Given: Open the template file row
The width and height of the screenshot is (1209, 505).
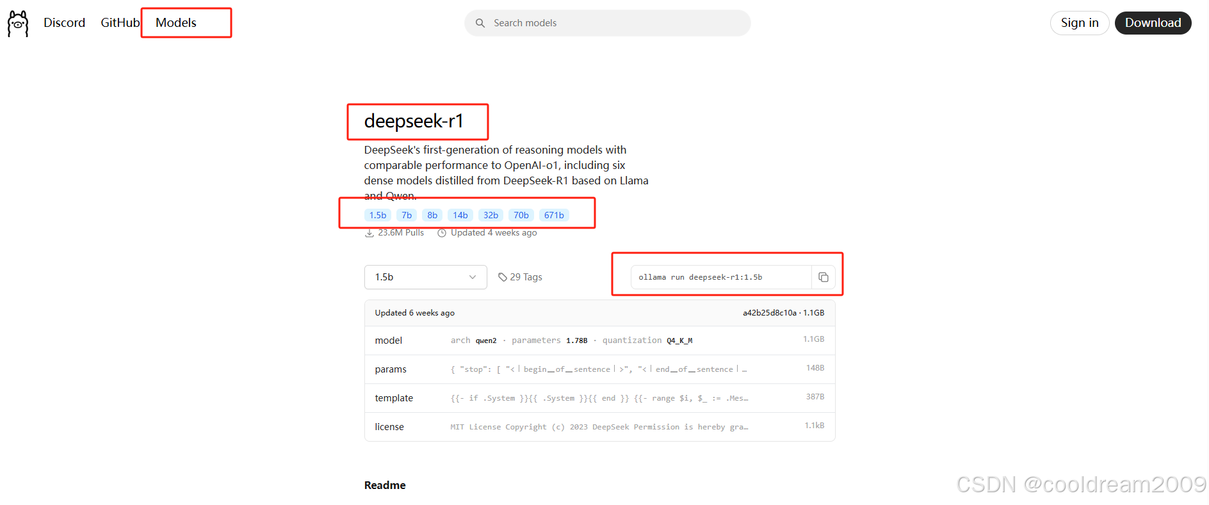Looking at the screenshot, I should click(599, 398).
